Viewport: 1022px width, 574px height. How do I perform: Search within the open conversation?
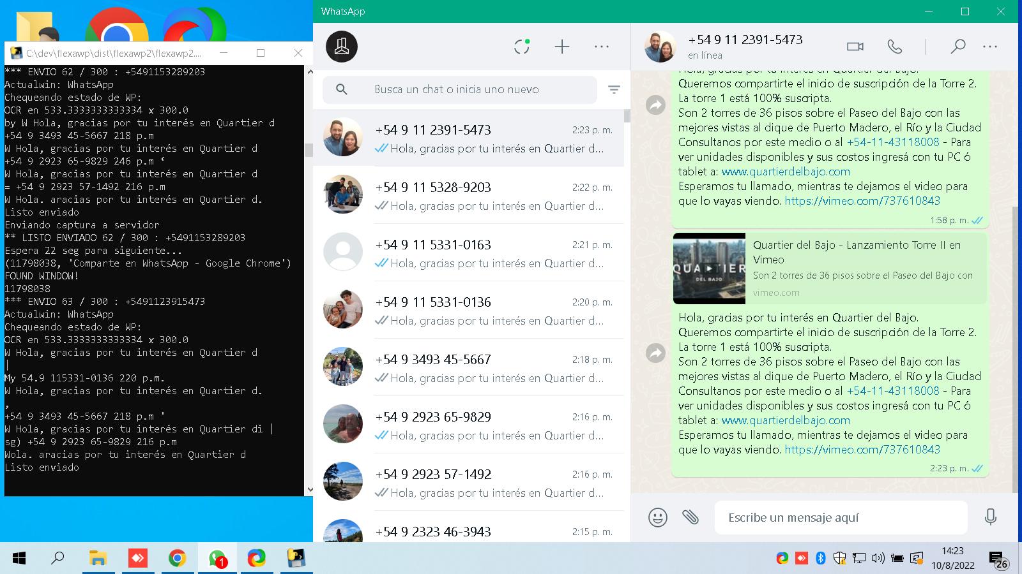[x=957, y=47]
